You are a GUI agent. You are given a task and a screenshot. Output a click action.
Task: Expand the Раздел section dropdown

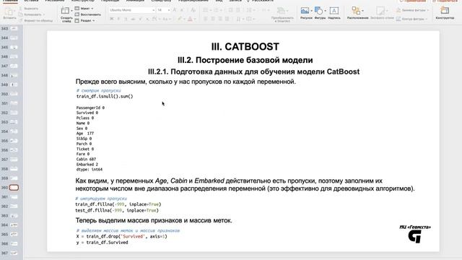pyautogui.click(x=94, y=21)
